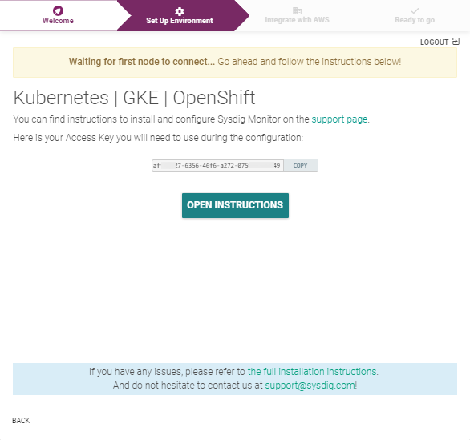The height and width of the screenshot is (440, 470).
Task: Click inside the access key field
Action: (217, 165)
